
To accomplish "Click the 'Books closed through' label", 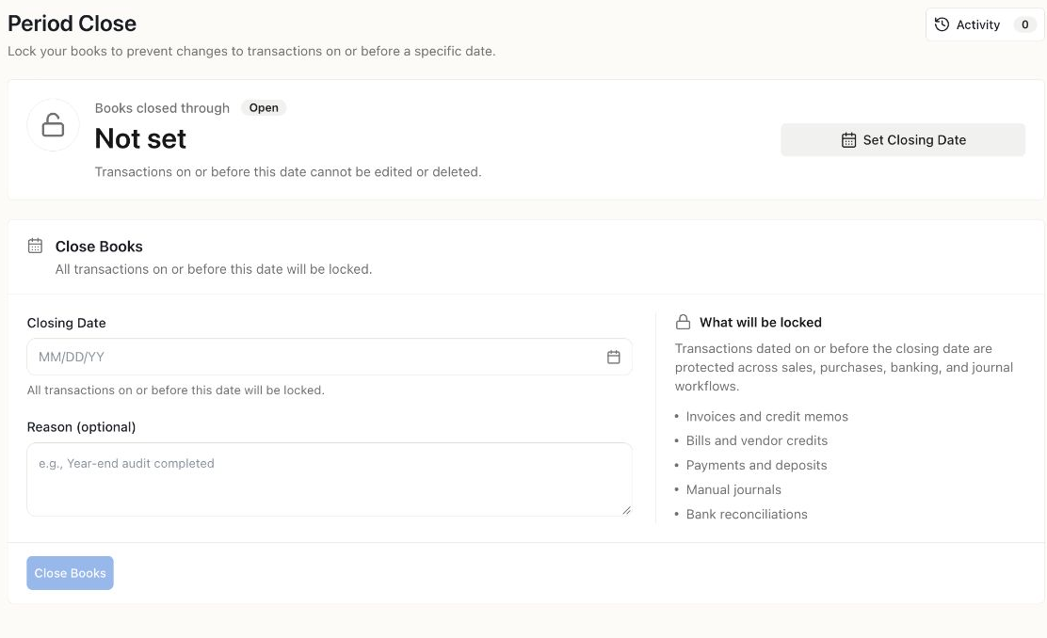I will click(x=162, y=108).
